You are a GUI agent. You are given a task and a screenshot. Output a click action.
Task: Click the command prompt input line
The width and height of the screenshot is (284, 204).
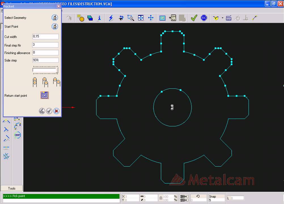point(61,201)
